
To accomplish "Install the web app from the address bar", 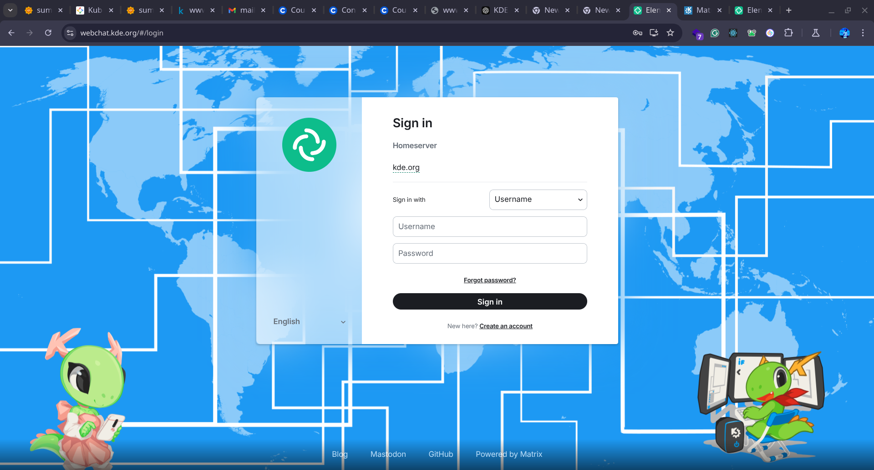I will tap(654, 33).
